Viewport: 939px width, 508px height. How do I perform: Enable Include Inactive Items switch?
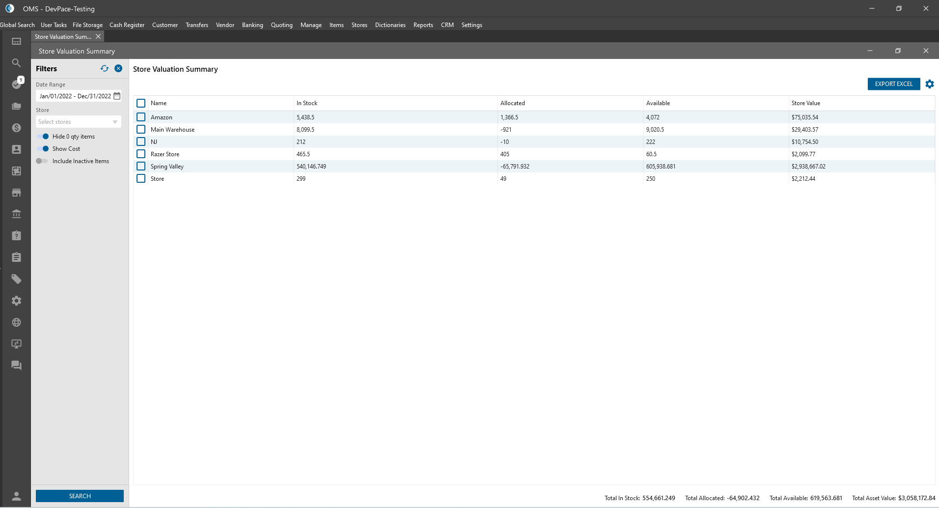click(42, 161)
